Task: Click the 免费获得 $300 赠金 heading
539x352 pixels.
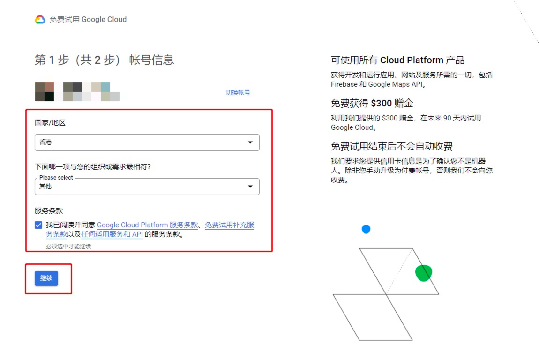Action: [372, 103]
